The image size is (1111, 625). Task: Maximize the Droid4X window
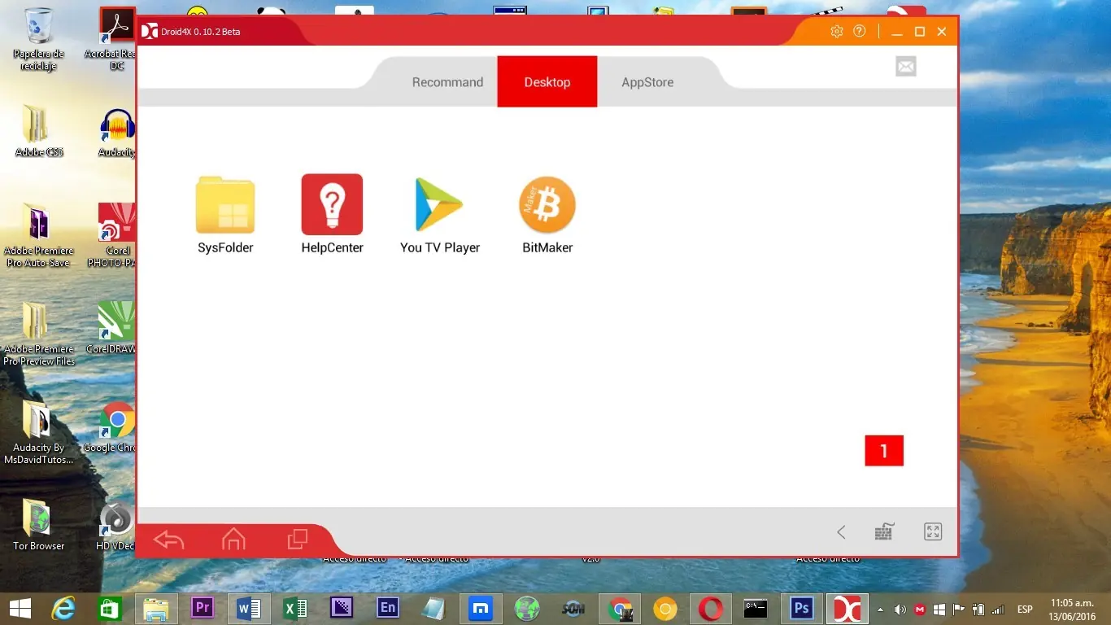pos(920,32)
